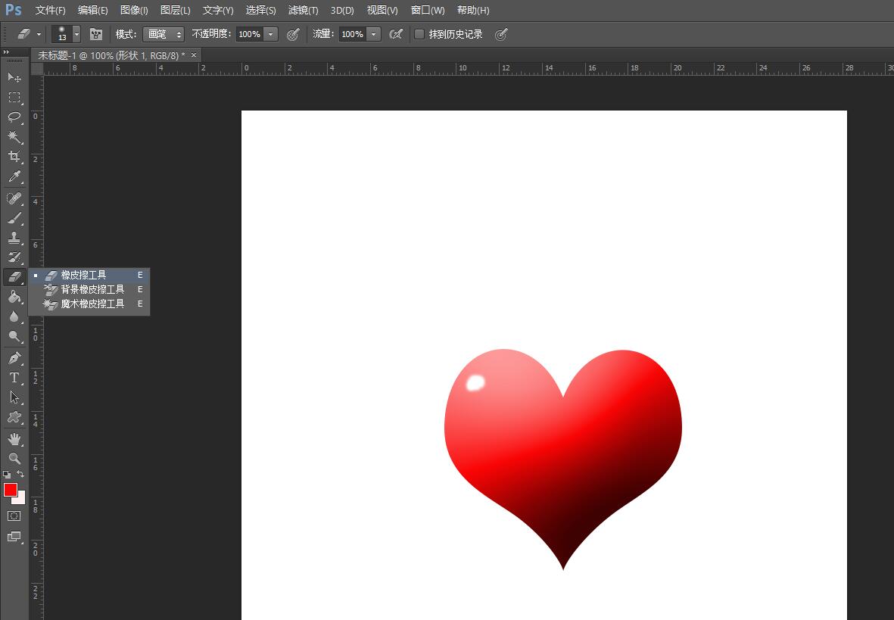
Task: Select the Horizontal Type tool
Action: click(x=14, y=378)
